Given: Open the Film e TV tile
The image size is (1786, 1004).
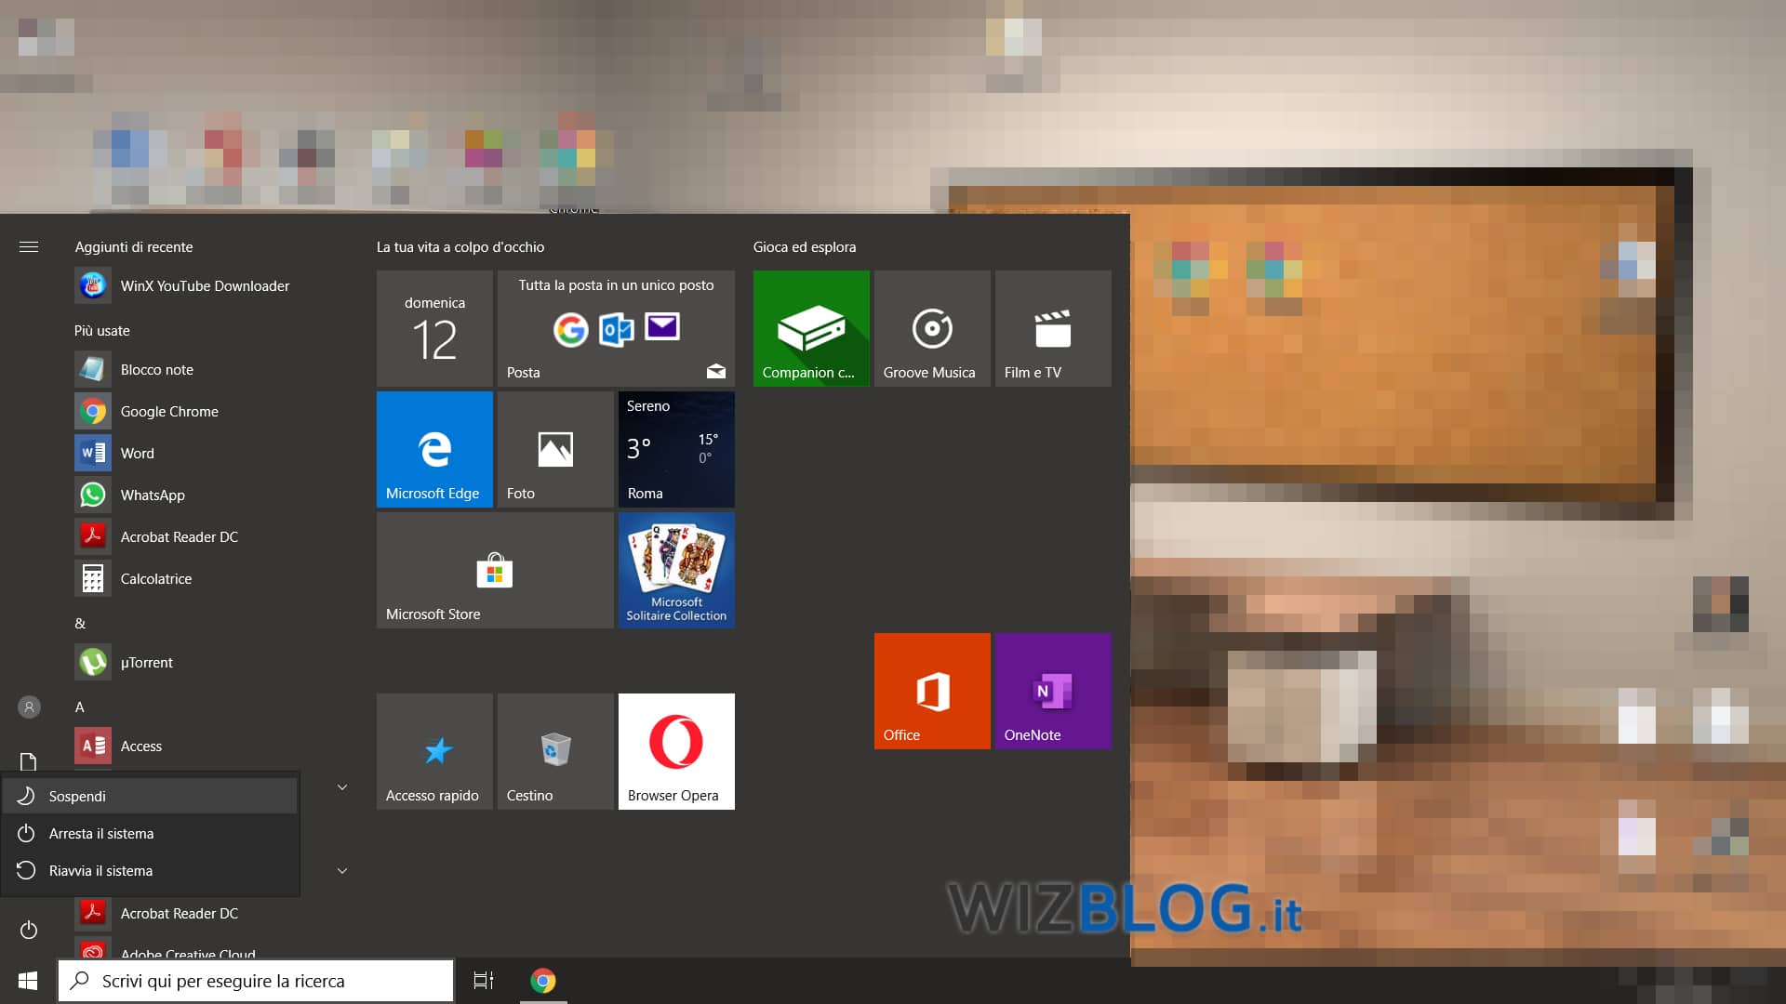Looking at the screenshot, I should pos(1053,328).
